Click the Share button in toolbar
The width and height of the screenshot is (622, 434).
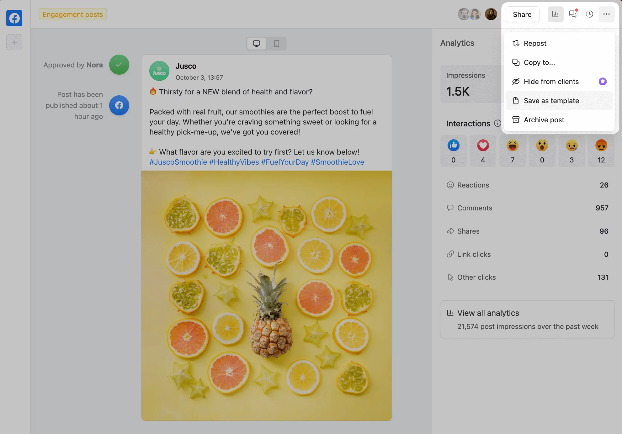coord(522,14)
